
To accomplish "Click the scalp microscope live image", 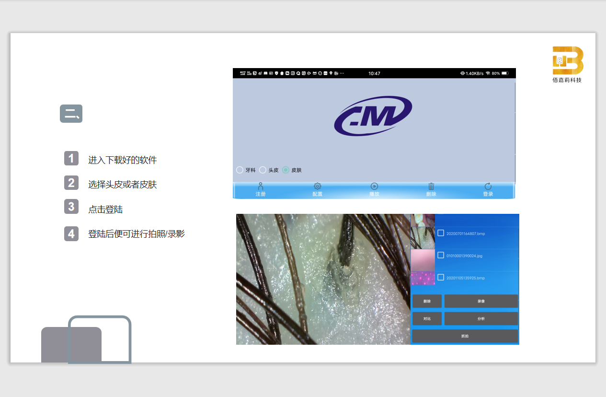I will (x=323, y=279).
